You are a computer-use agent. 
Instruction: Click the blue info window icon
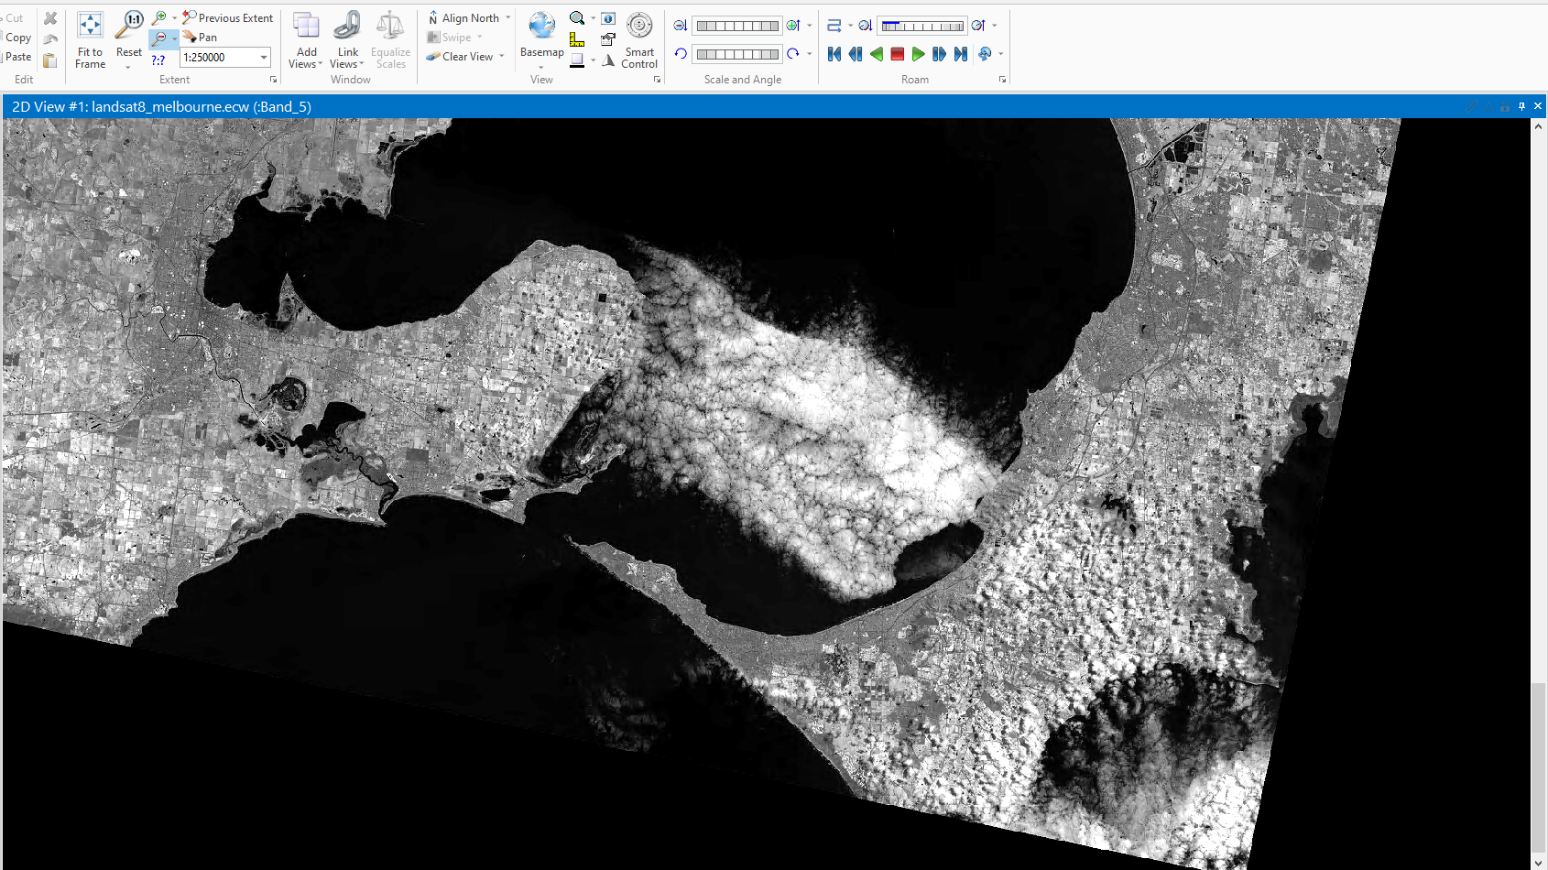(x=608, y=18)
